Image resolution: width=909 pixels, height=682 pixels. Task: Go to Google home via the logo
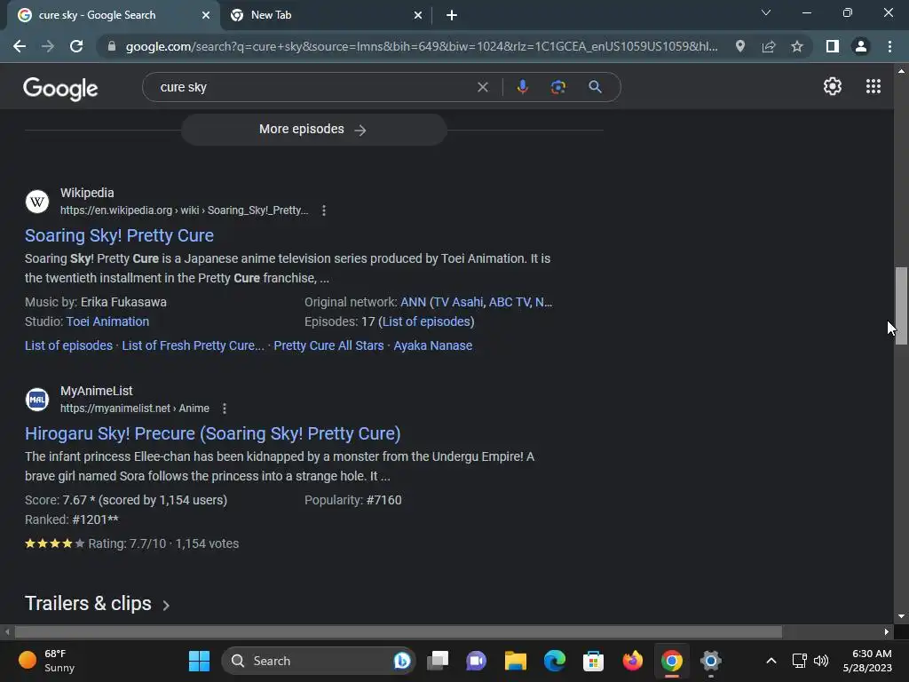pyautogui.click(x=60, y=88)
